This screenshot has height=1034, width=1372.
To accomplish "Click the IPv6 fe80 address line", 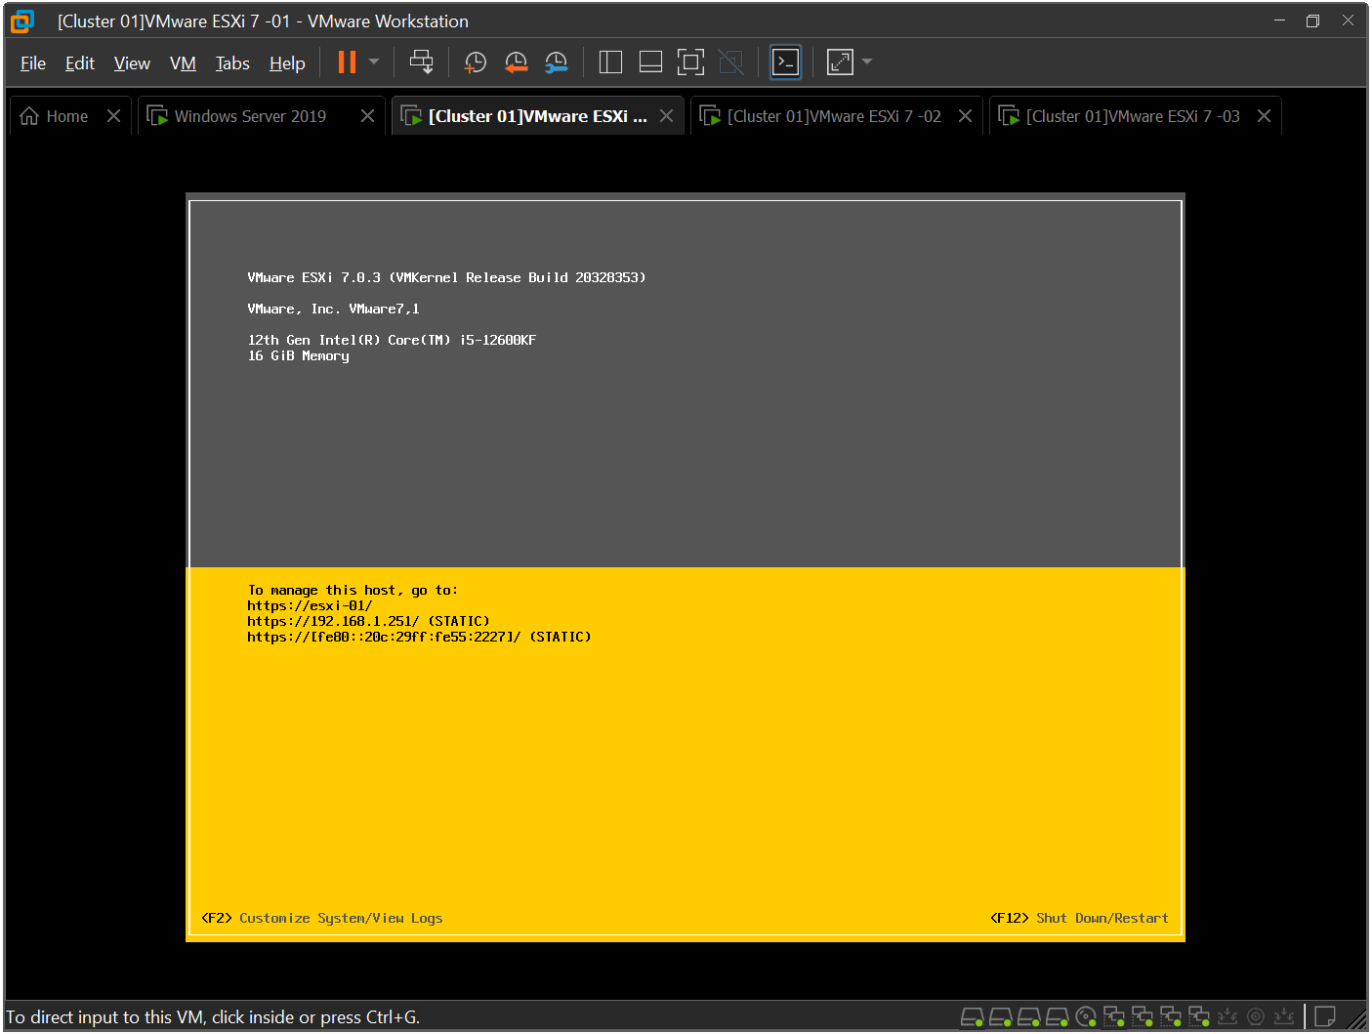I will point(419,637).
